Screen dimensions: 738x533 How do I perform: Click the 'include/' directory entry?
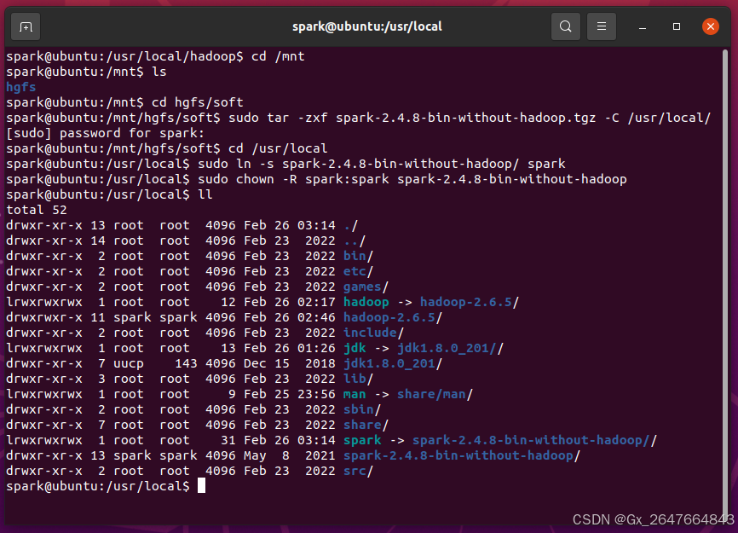(x=374, y=333)
